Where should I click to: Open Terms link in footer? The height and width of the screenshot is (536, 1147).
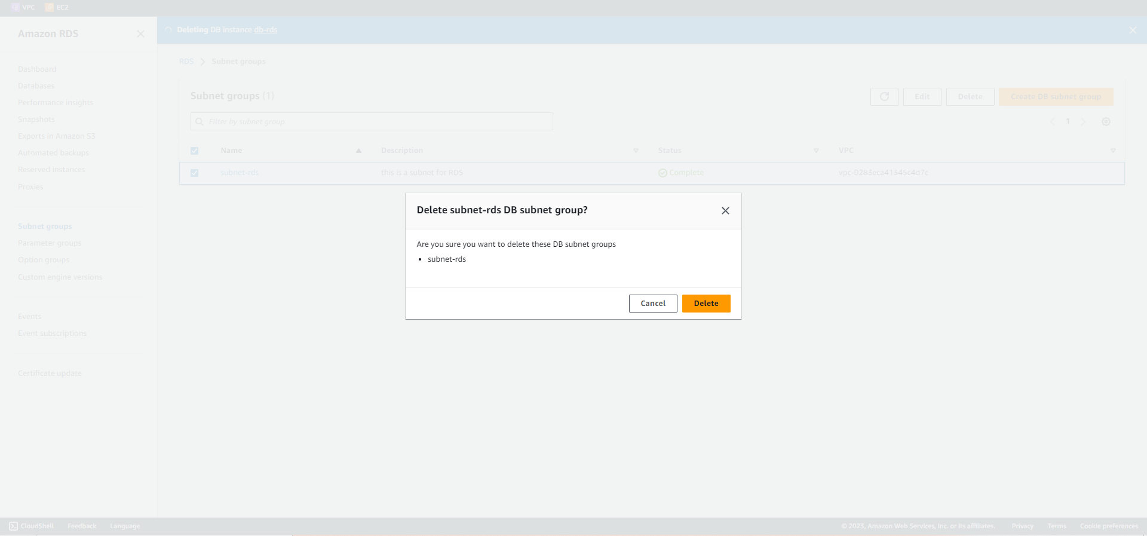pyautogui.click(x=1057, y=526)
